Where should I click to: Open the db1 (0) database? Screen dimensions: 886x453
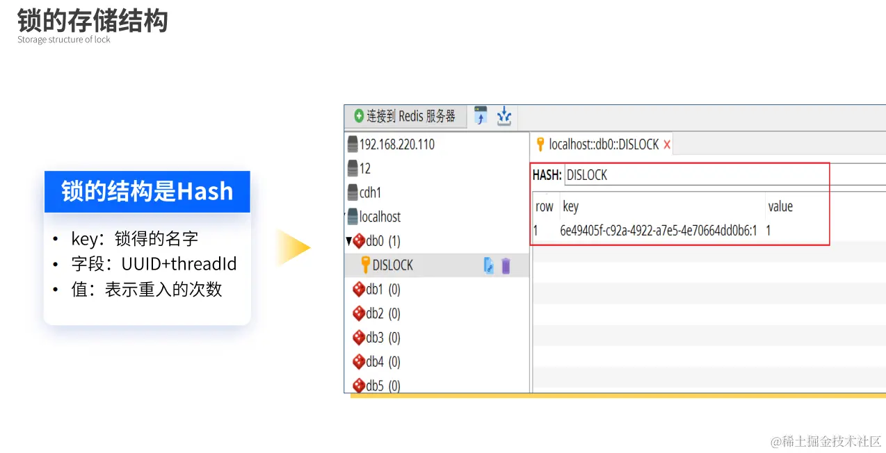(383, 289)
